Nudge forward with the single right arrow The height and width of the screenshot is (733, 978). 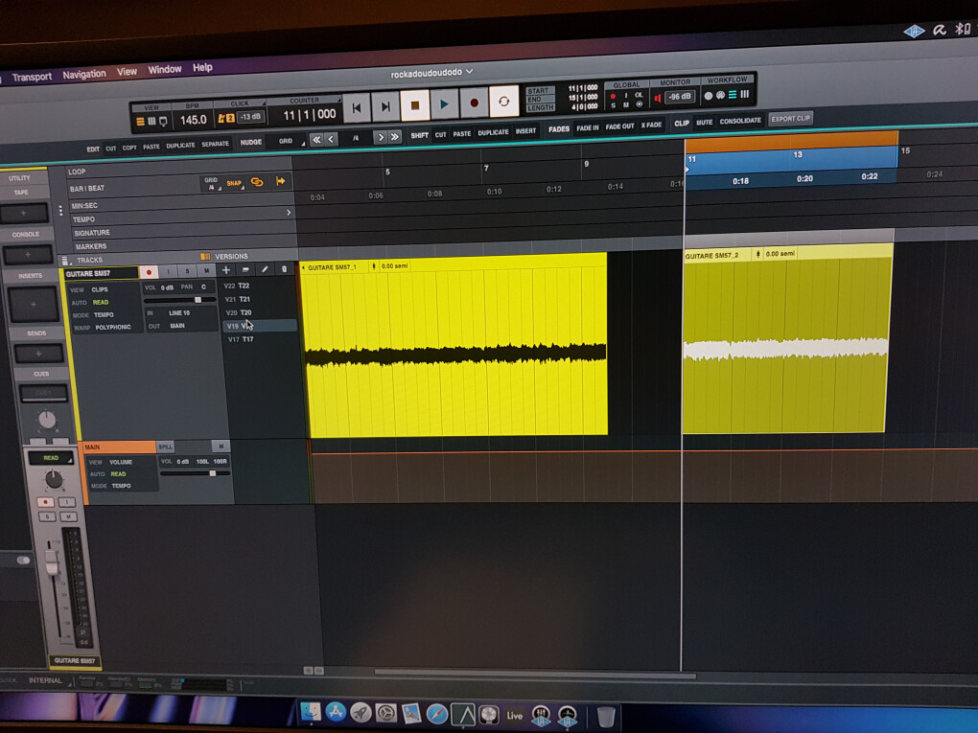[380, 137]
